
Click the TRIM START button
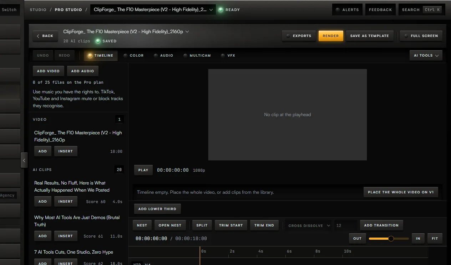pyautogui.click(x=231, y=225)
